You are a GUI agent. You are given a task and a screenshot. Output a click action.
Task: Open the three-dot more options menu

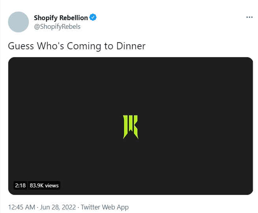(249, 17)
